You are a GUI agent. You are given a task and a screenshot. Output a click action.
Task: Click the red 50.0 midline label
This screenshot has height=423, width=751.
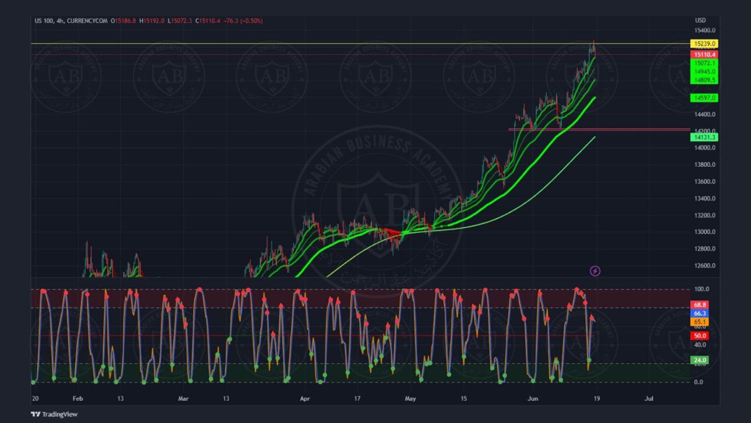click(x=699, y=336)
